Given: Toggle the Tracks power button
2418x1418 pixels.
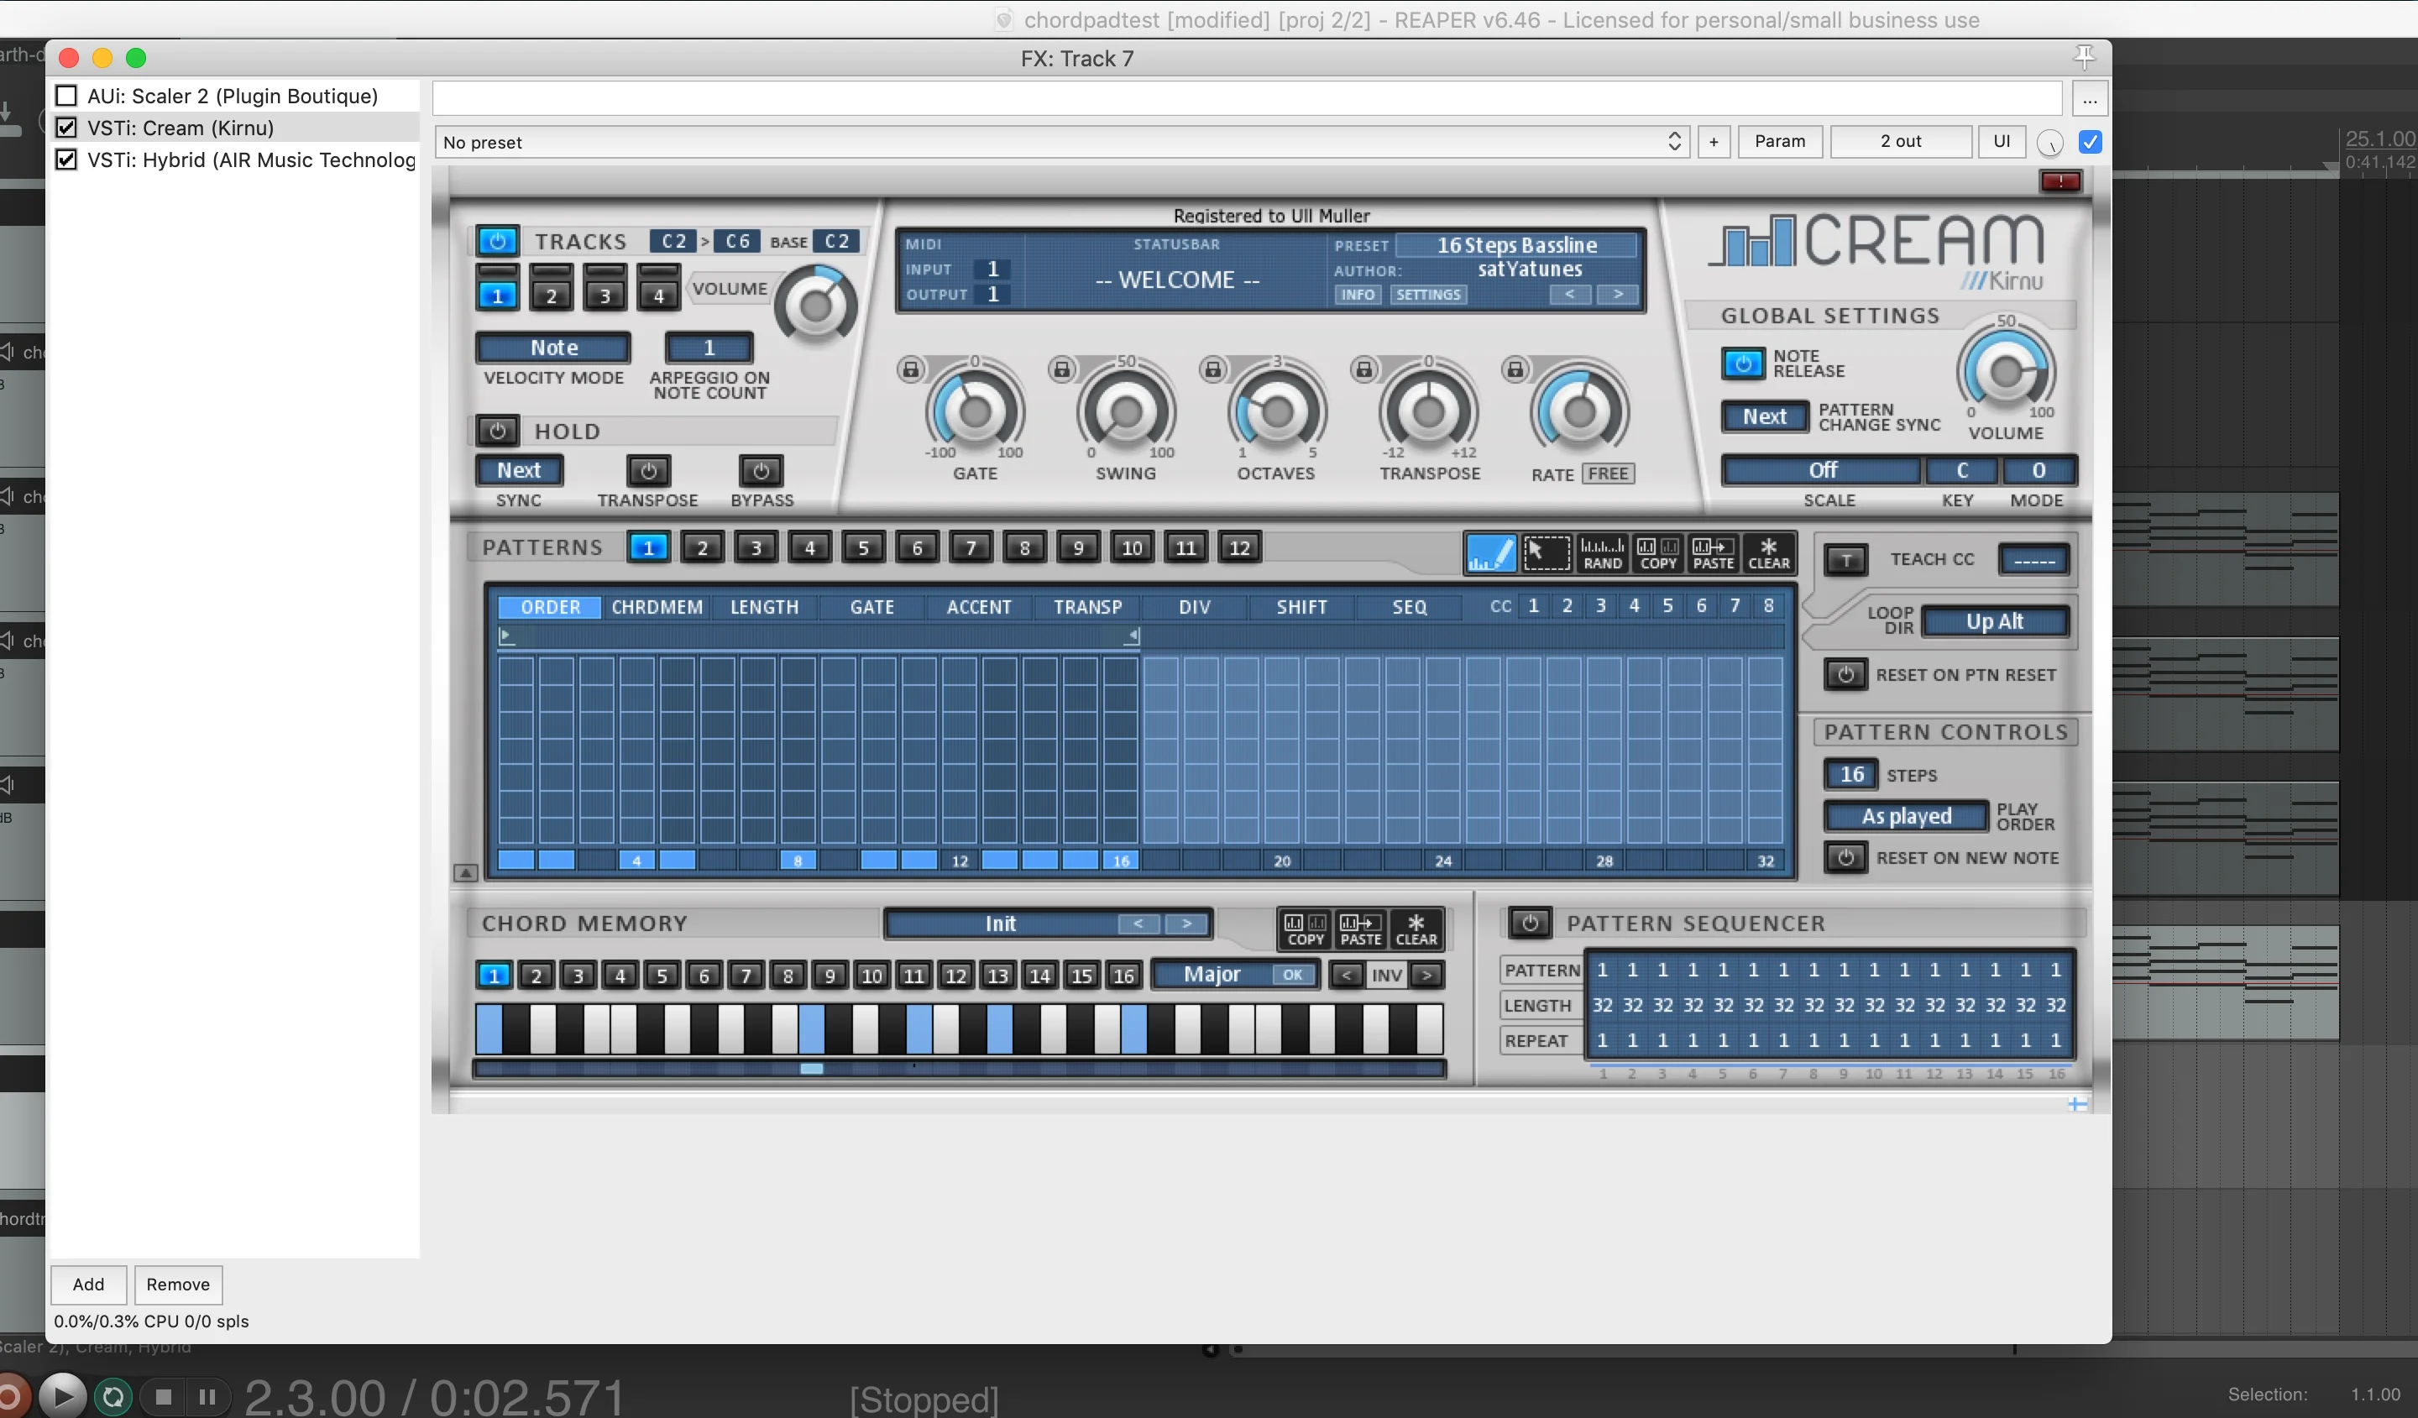Looking at the screenshot, I should [497, 241].
